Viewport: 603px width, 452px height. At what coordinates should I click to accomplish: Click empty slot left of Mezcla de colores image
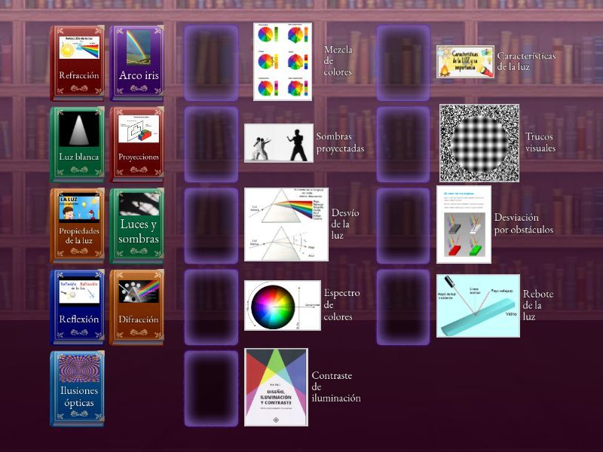point(211,63)
